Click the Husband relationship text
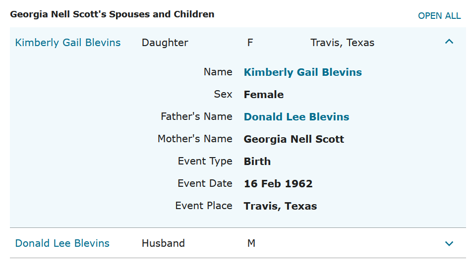Viewport: 472px width, 276px height. coord(163,243)
